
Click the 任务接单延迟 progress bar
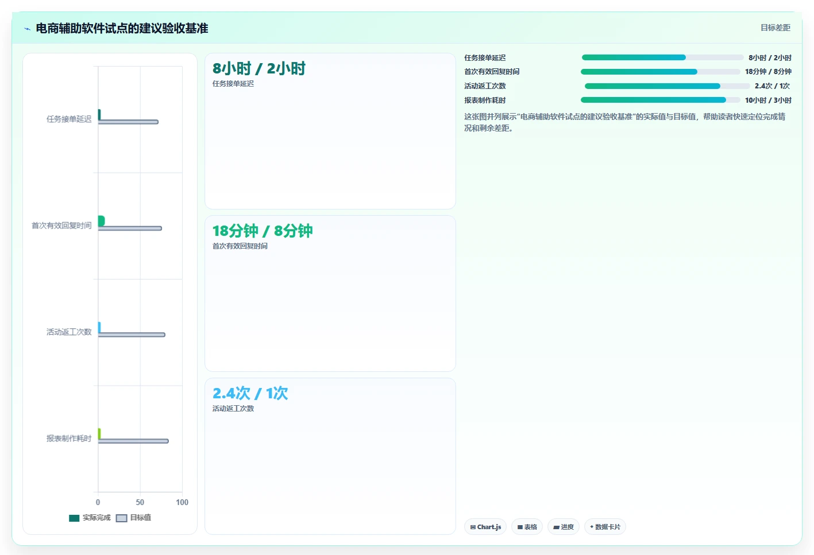[x=662, y=57]
